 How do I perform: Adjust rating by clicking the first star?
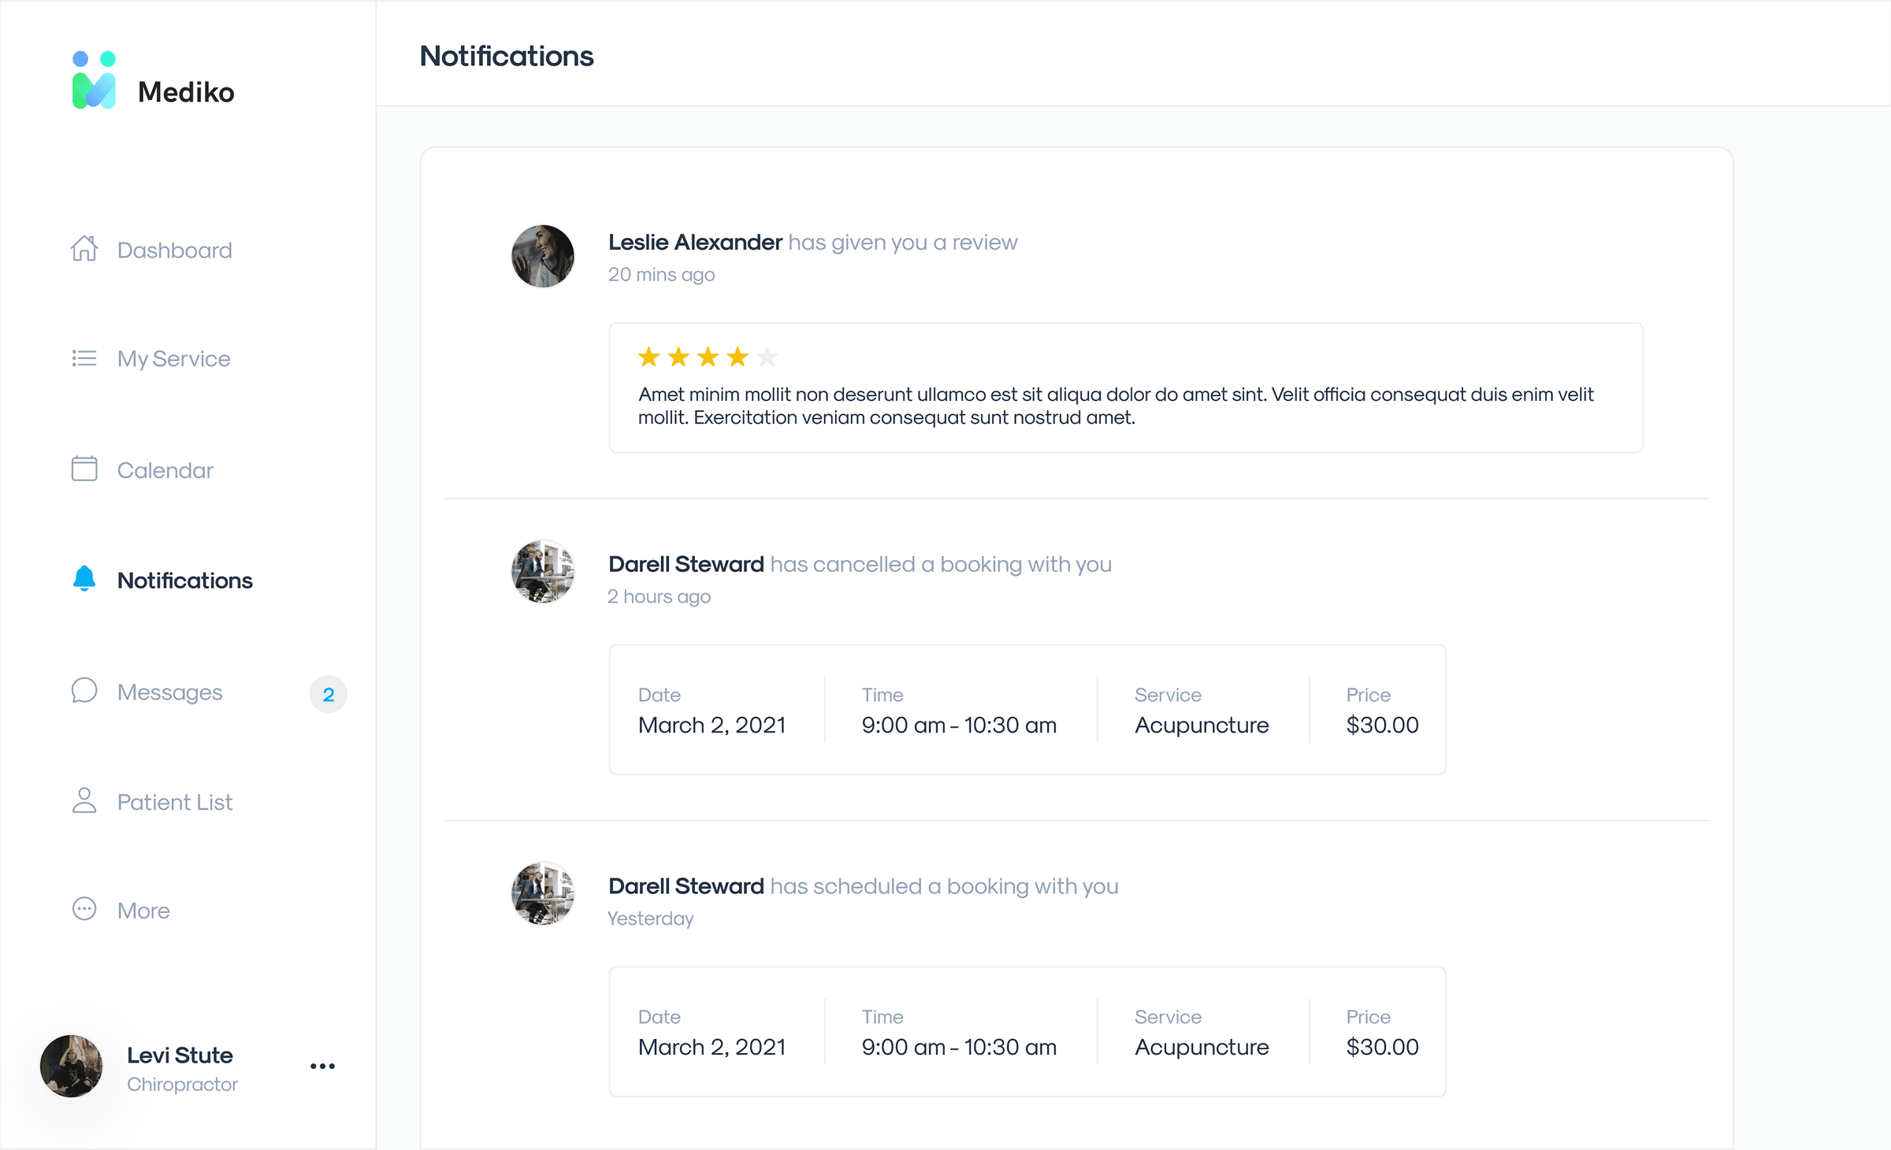(648, 356)
